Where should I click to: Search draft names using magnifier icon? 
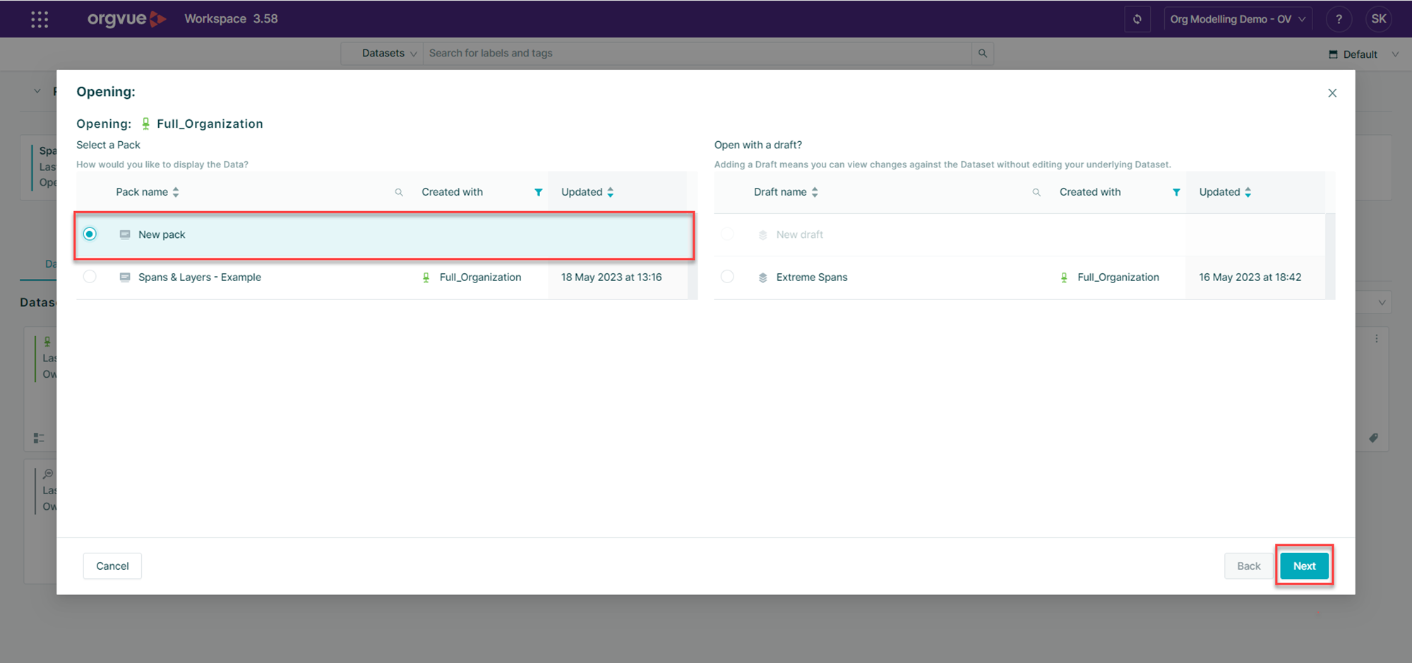click(1036, 192)
